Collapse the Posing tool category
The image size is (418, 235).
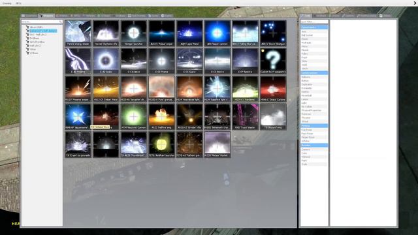(314, 125)
